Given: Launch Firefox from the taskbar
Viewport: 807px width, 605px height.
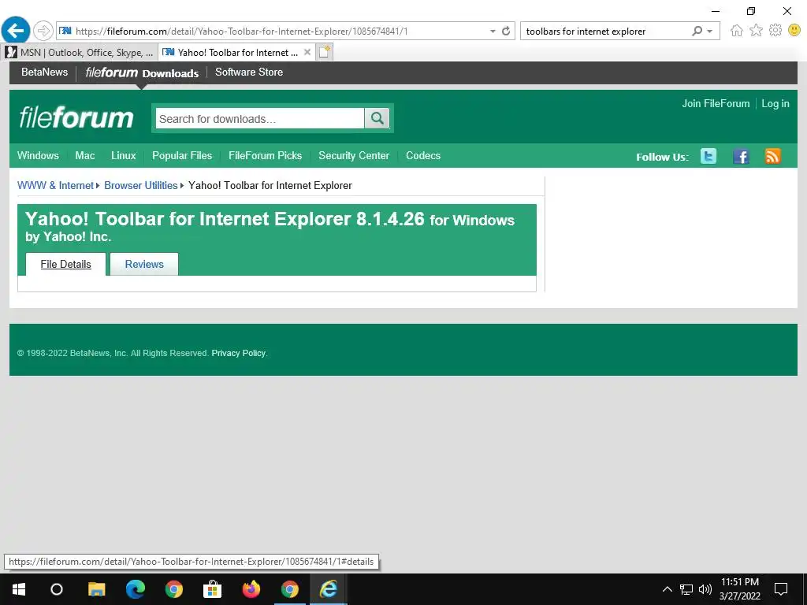Looking at the screenshot, I should coord(251,589).
